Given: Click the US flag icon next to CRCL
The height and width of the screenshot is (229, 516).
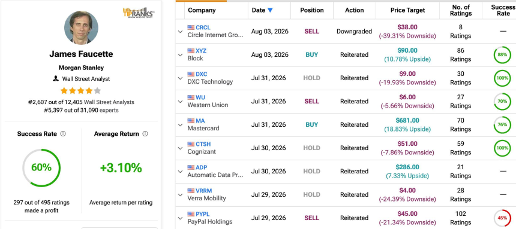Looking at the screenshot, I should coord(191,28).
